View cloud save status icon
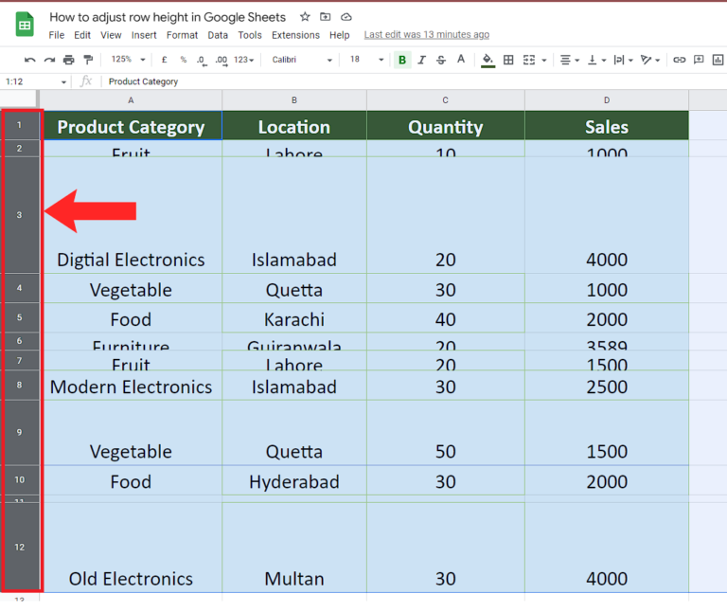 (346, 17)
